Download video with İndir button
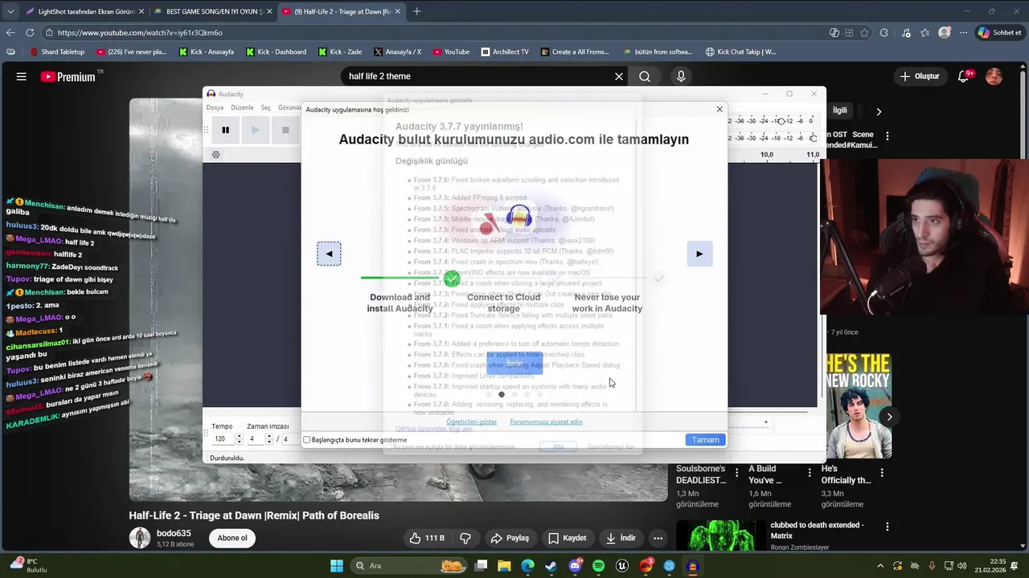Viewport: 1029px width, 578px height. pyautogui.click(x=621, y=538)
